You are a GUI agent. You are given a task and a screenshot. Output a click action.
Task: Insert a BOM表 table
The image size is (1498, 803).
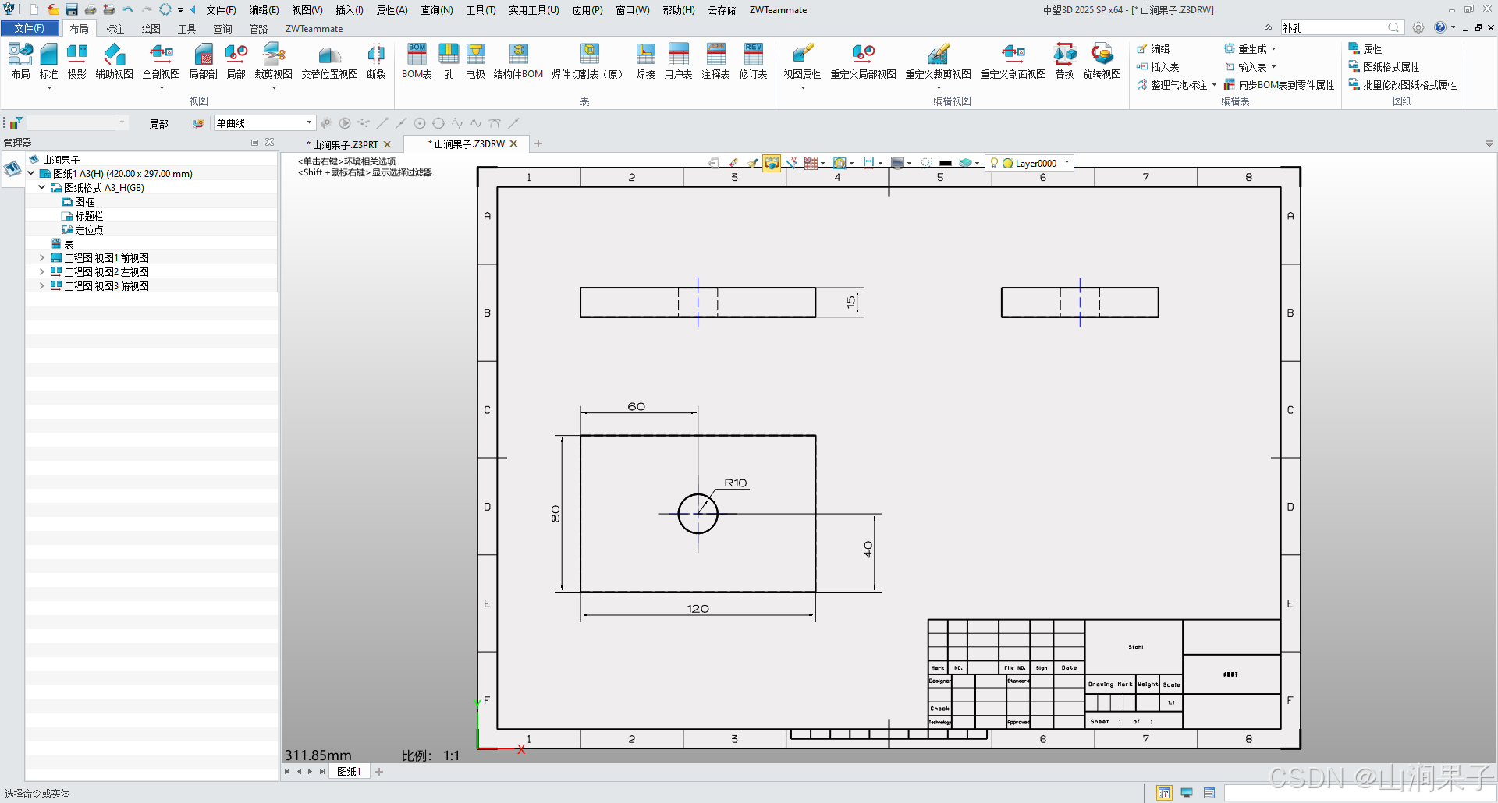[x=417, y=61]
